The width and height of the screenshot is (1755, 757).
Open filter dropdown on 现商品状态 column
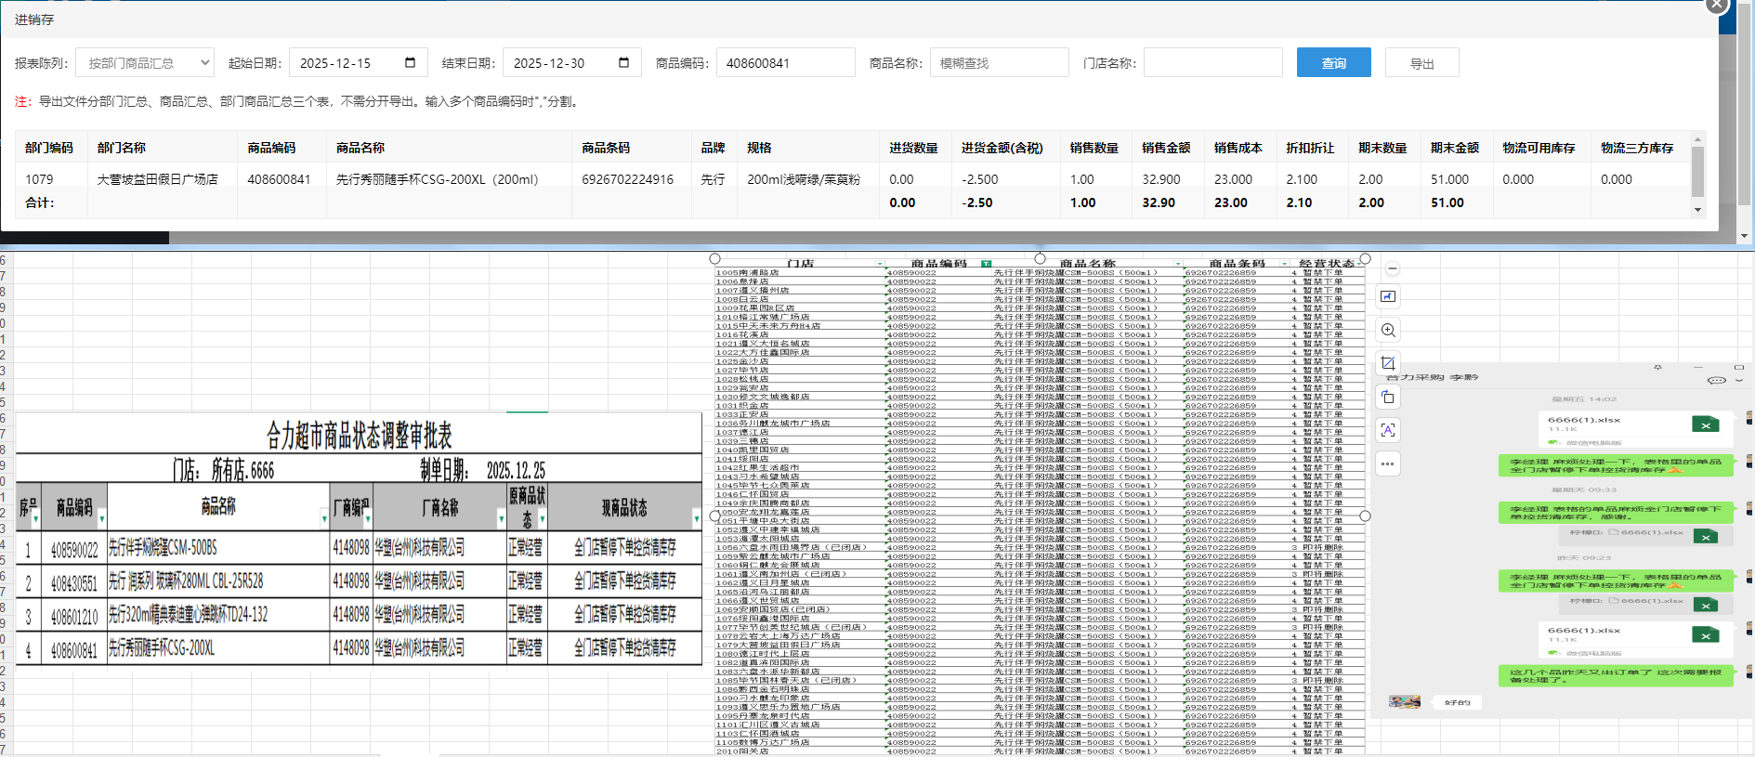pyautogui.click(x=696, y=518)
